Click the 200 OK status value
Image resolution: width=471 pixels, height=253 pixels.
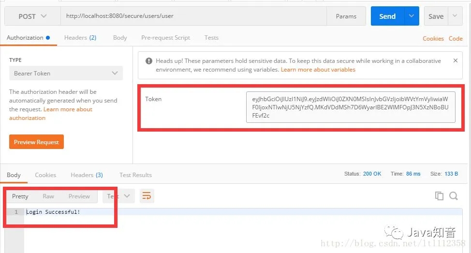372,174
